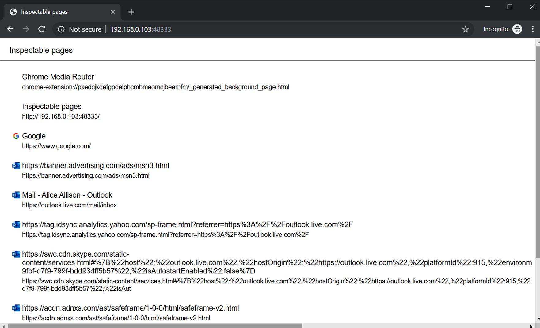Open Mail - Alice Allison - Outlook page
The height and width of the screenshot is (328, 540).
coord(67,195)
